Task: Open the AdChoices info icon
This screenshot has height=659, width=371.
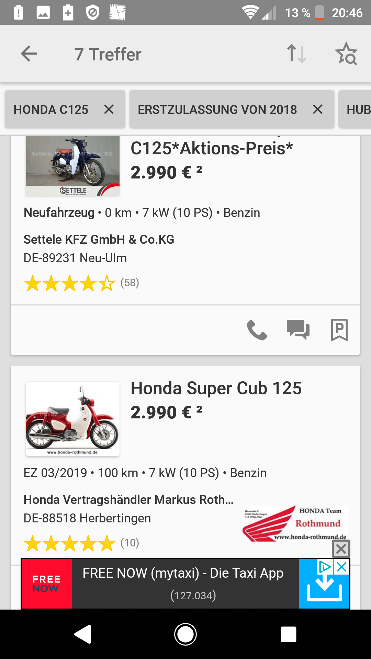Action: pyautogui.click(x=325, y=567)
